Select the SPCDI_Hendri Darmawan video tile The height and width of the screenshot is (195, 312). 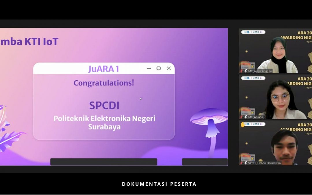tap(275, 143)
